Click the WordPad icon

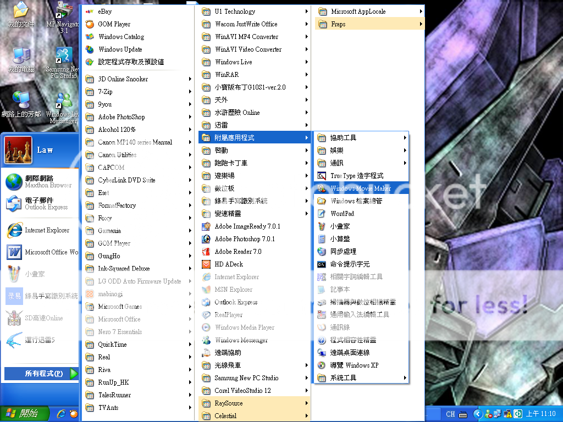(322, 214)
